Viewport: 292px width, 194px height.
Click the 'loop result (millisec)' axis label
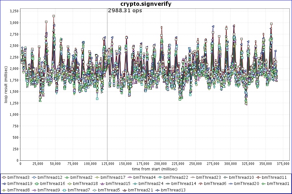tap(6, 84)
